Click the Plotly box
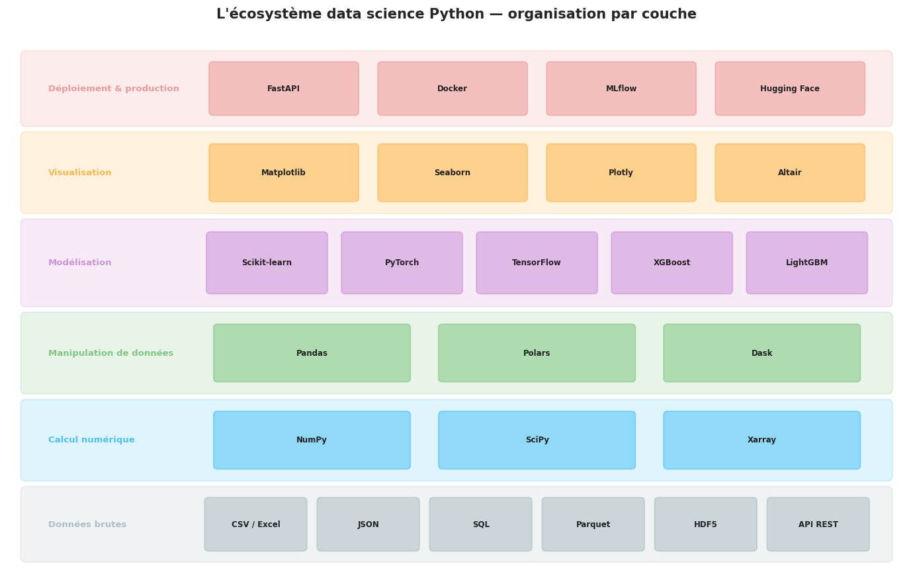 pyautogui.click(x=621, y=173)
